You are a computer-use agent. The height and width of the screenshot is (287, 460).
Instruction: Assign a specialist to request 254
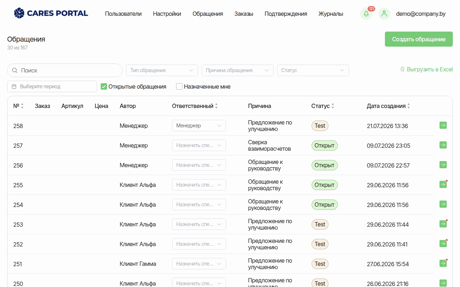[x=199, y=204]
